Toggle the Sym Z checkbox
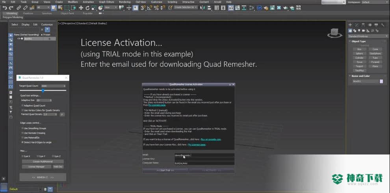 [53, 156]
